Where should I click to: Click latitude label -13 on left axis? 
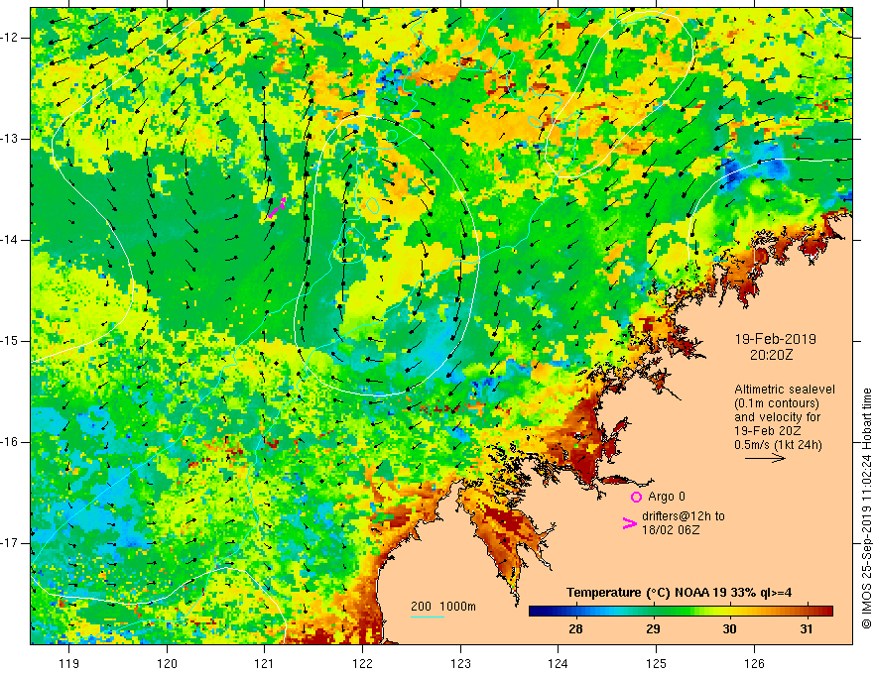click(10, 139)
